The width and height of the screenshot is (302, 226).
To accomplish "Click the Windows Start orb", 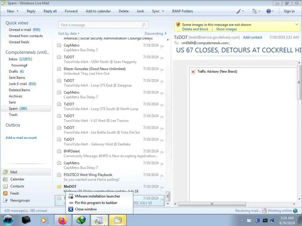I will click(x=8, y=220).
